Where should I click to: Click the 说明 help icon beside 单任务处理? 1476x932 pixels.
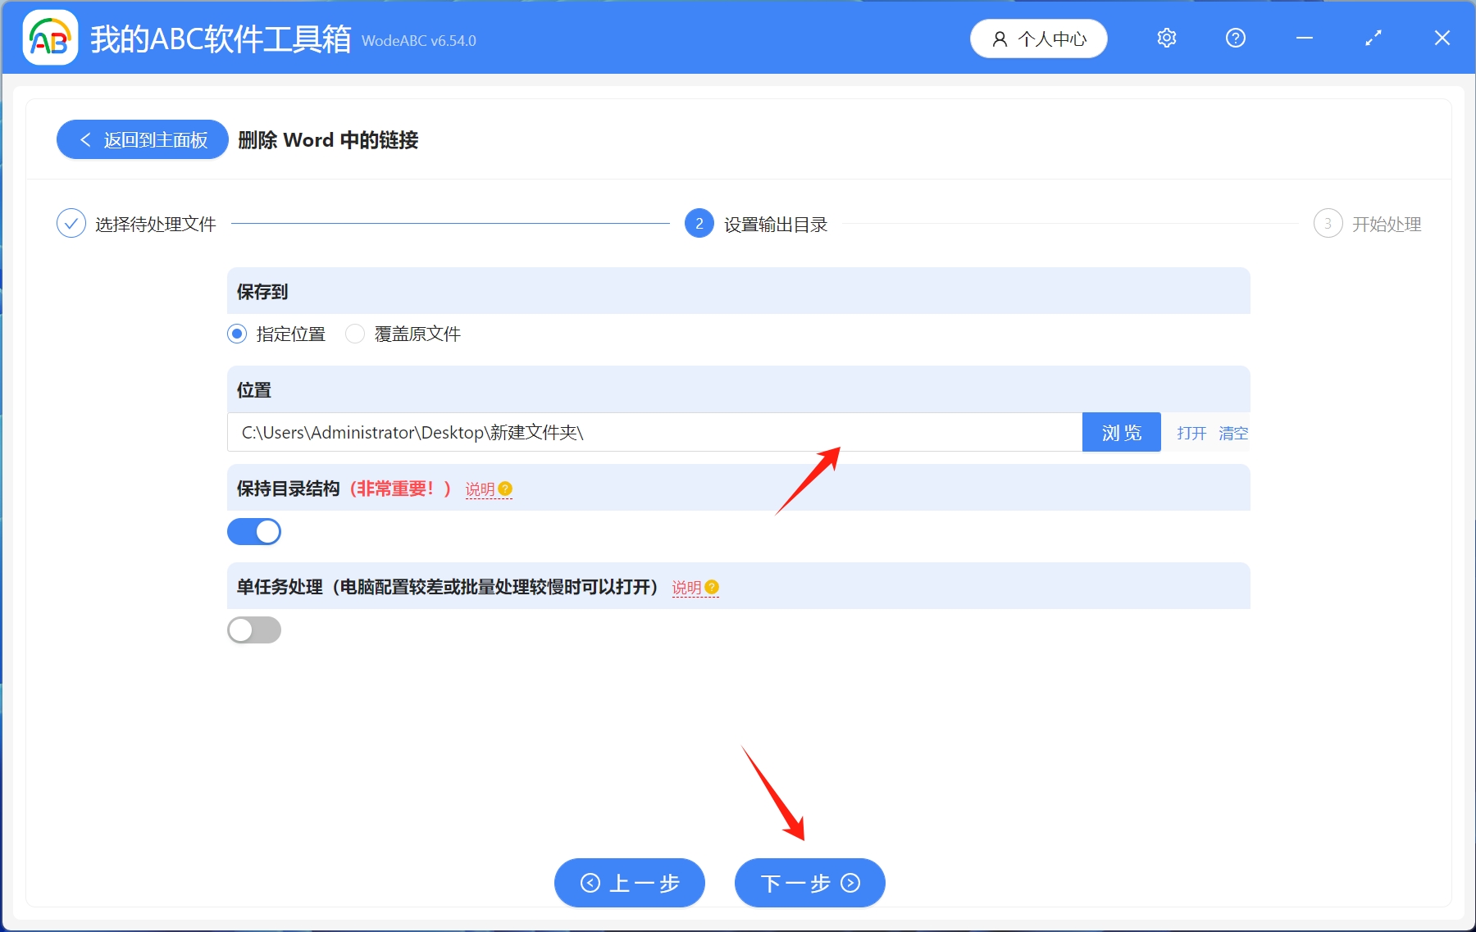coord(712,588)
